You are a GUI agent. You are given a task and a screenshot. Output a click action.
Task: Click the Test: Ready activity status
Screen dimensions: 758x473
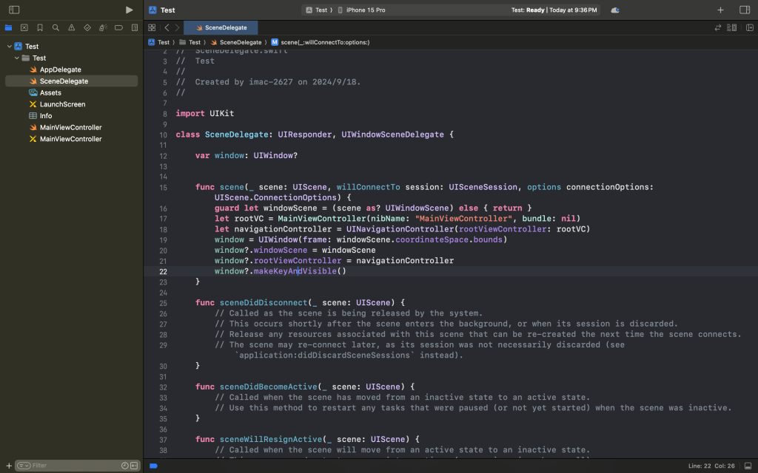(554, 10)
